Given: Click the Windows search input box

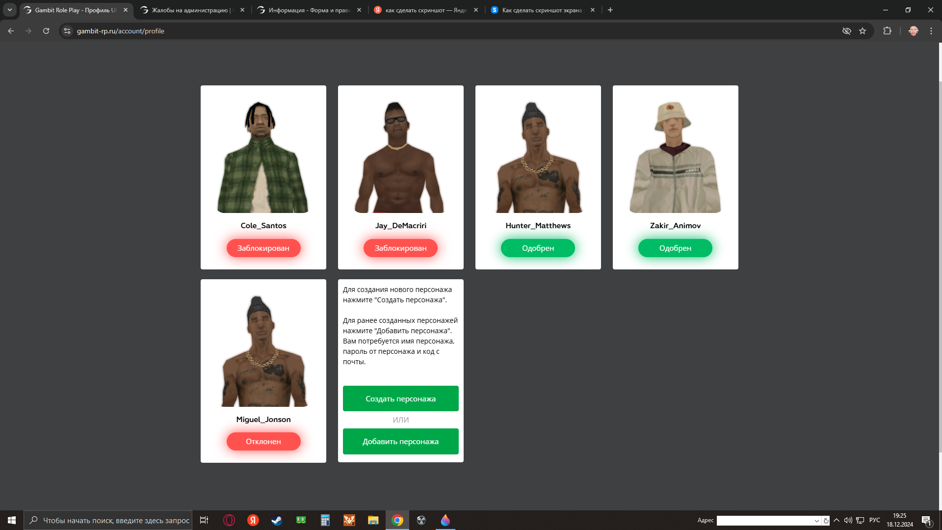Looking at the screenshot, I should (x=116, y=520).
